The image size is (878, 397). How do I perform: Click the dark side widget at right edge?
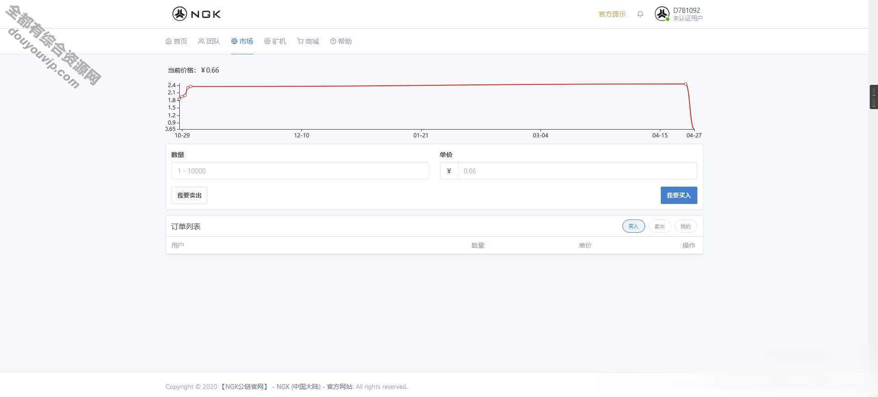[x=873, y=97]
